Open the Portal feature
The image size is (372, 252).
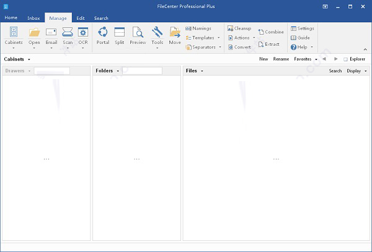tap(103, 32)
